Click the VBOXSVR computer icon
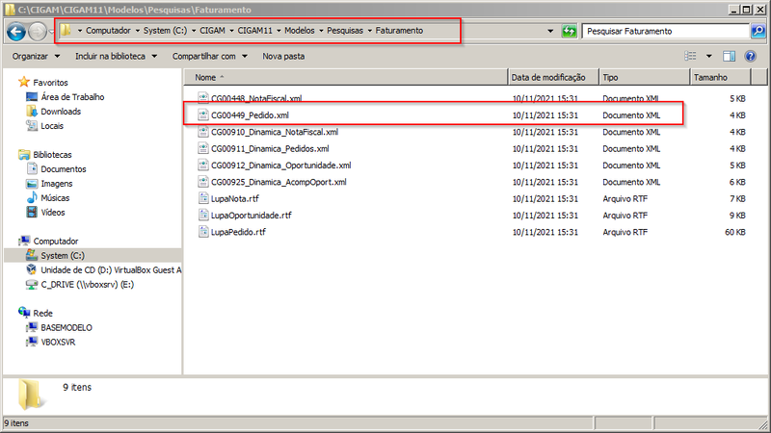The height and width of the screenshot is (433, 771). (32, 342)
